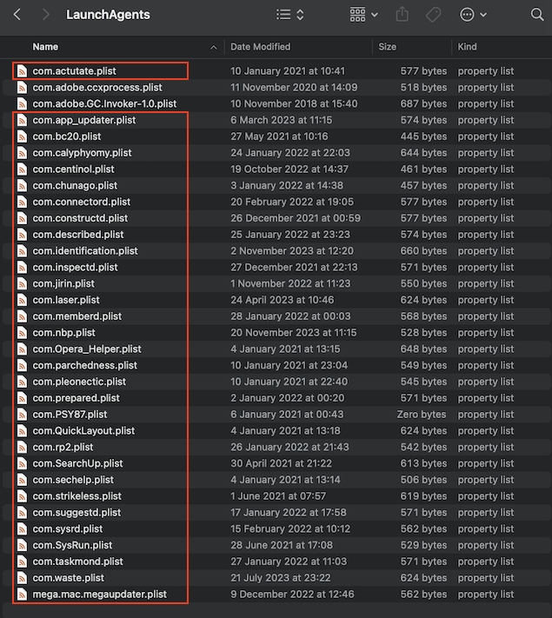Click file icon of com.jirin.plist
This screenshot has height=618, width=552.
tap(22, 283)
